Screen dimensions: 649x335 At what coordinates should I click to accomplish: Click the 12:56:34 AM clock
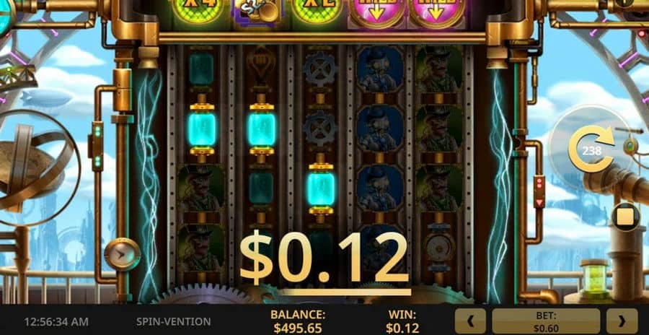coord(56,322)
